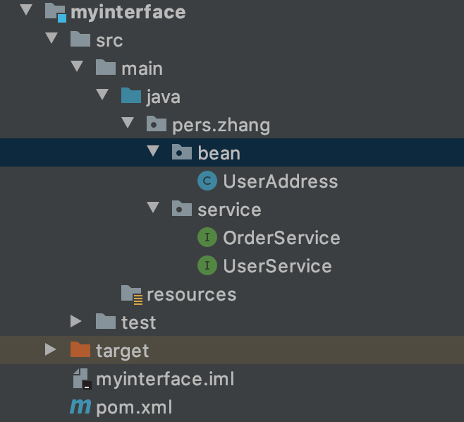Select the test label
This screenshot has height=422, width=464.
coord(138,322)
